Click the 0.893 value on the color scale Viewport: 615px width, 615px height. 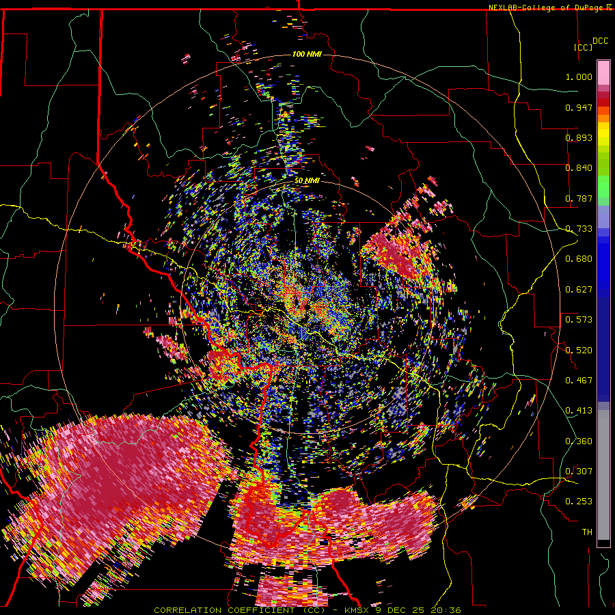pos(579,137)
